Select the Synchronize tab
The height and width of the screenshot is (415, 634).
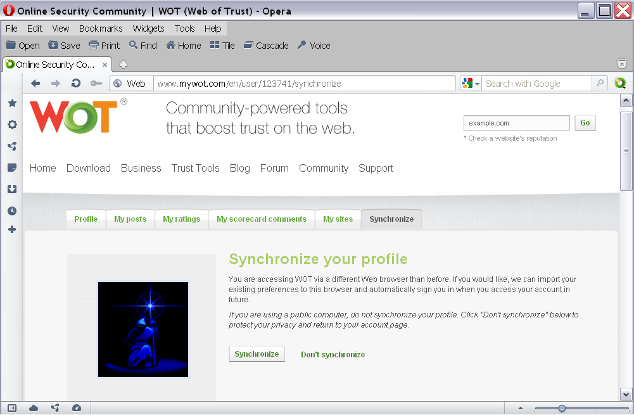click(391, 219)
